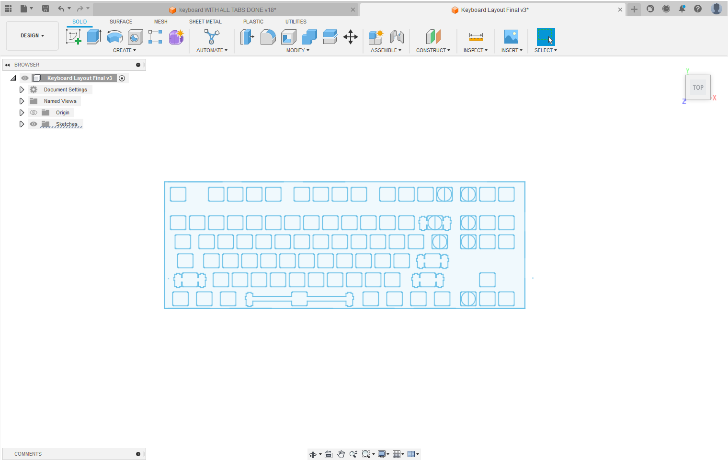
Task: Open the SELECT dropdown menu
Action: [x=546, y=50]
